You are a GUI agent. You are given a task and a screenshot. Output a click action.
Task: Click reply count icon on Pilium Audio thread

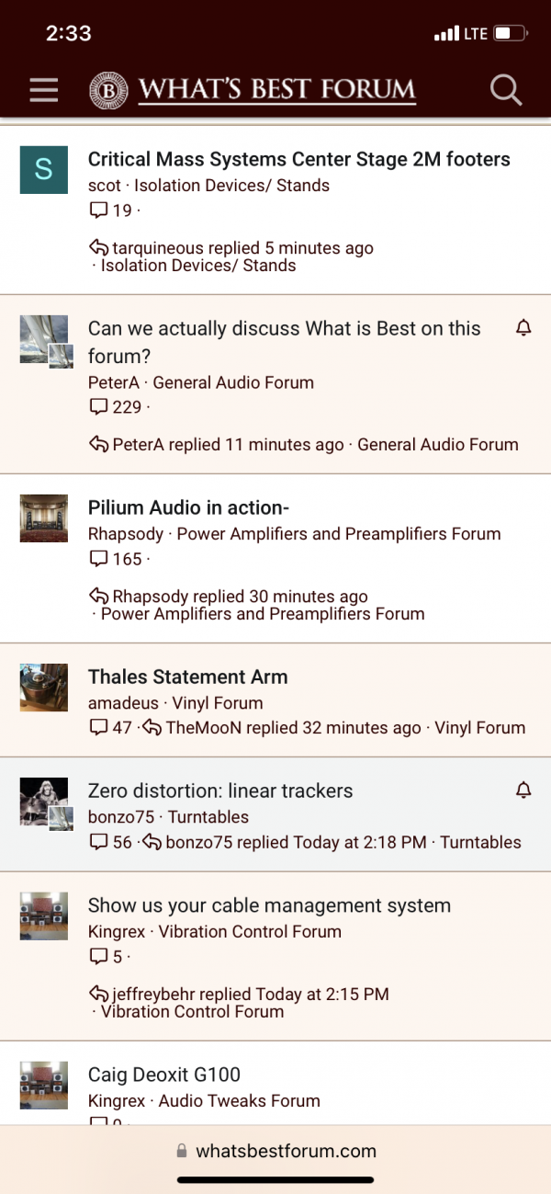(98, 559)
